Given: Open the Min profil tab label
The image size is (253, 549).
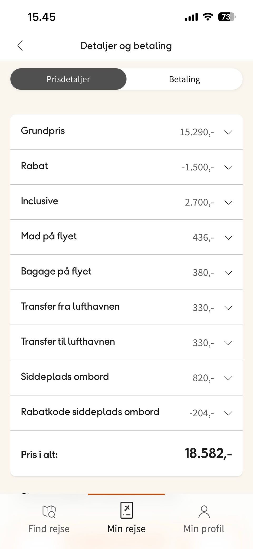Looking at the screenshot, I should (204, 529).
